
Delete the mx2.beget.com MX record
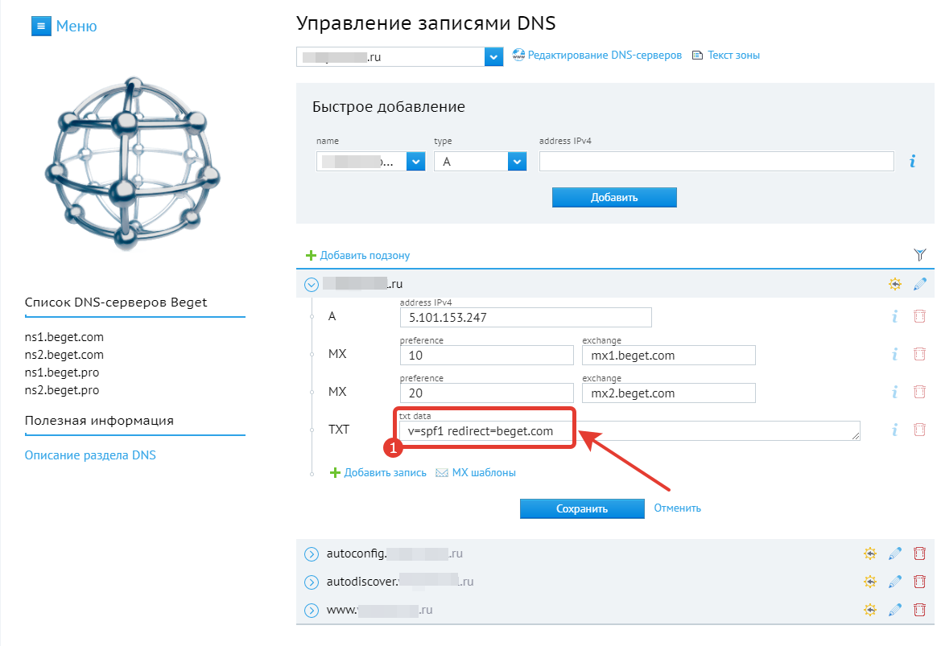tap(919, 392)
